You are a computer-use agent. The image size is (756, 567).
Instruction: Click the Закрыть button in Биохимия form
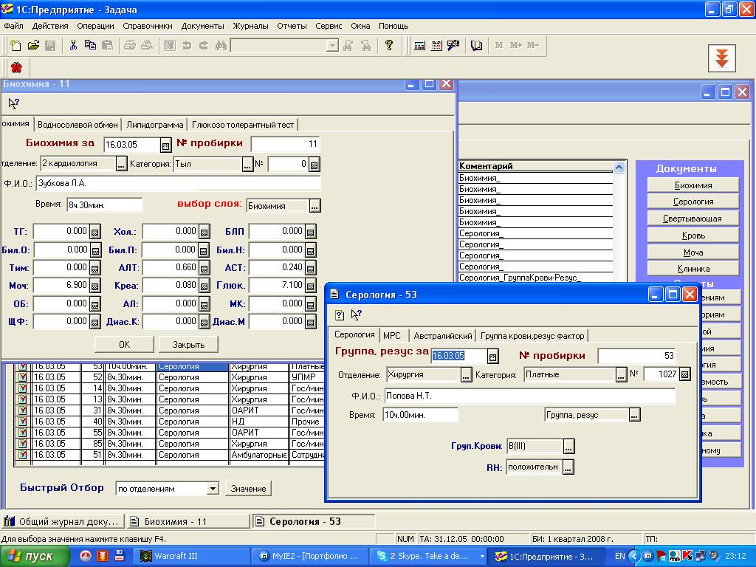pos(188,345)
